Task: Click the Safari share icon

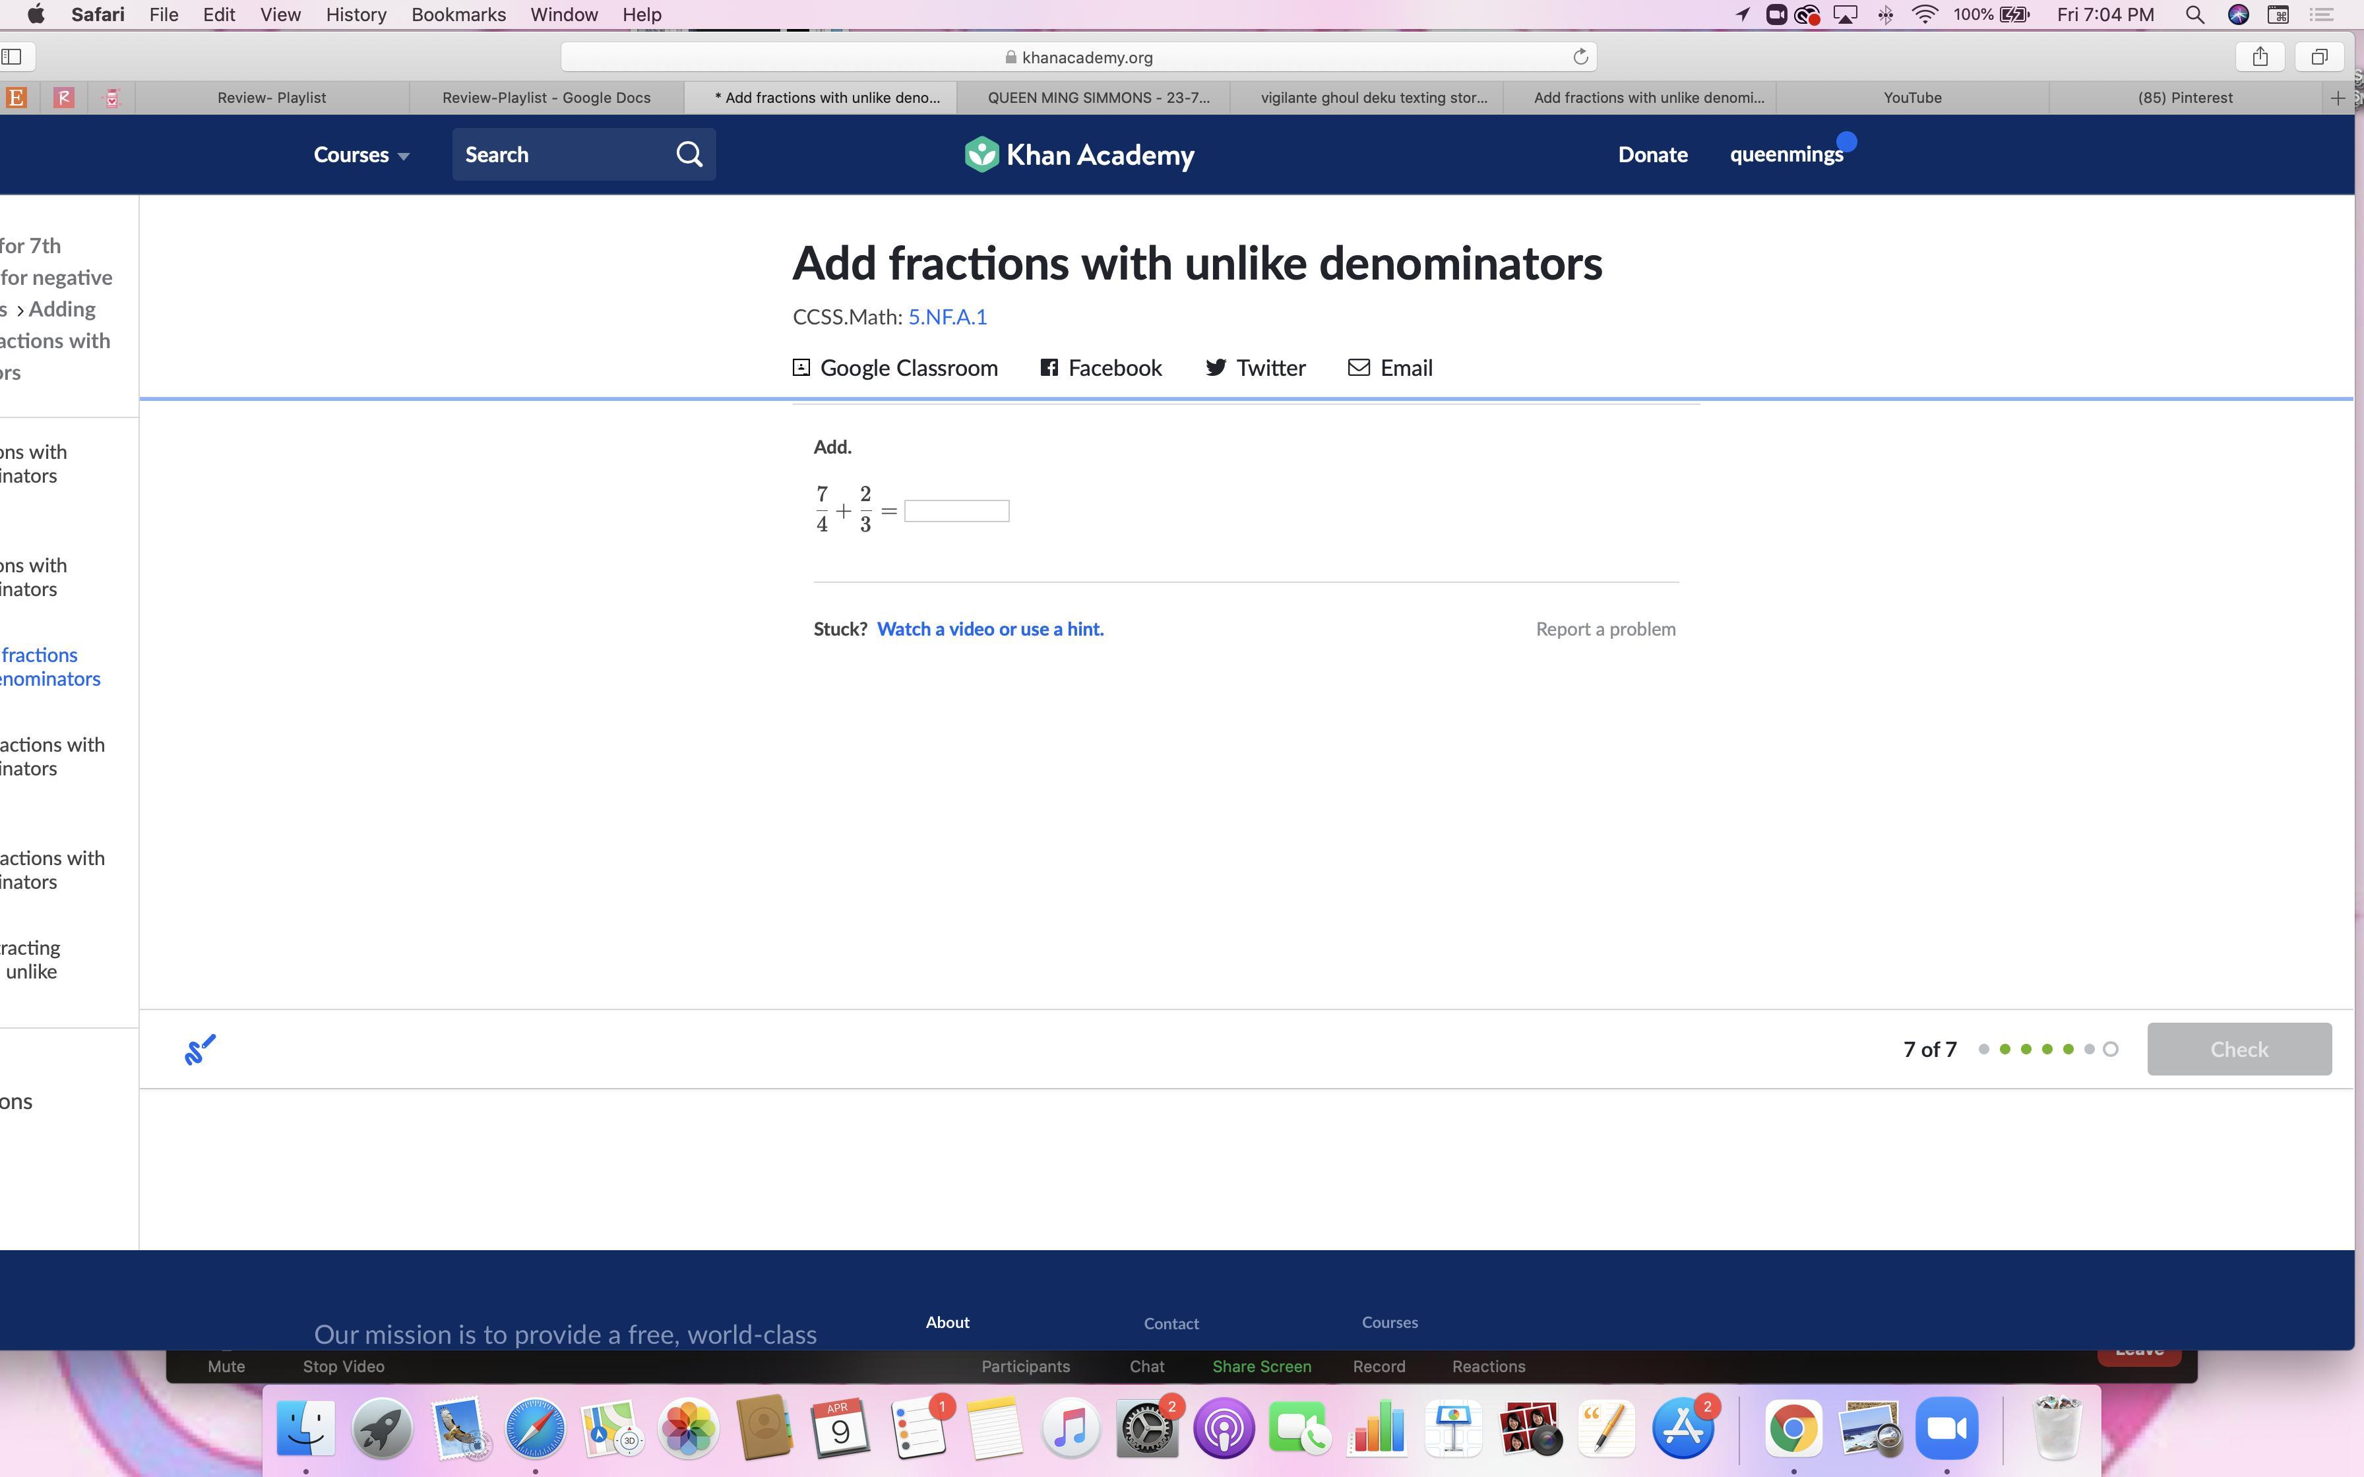Action: point(2260,57)
